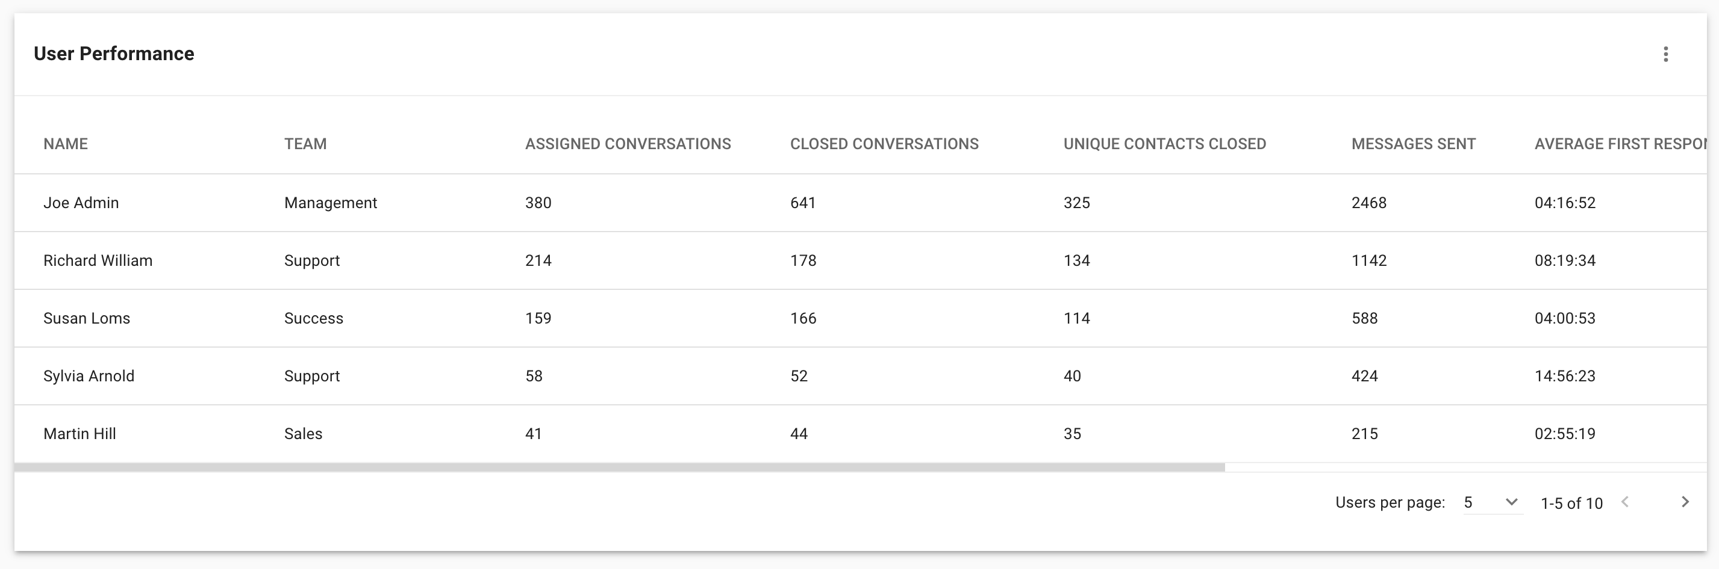
Task: Click dropdown chevron beside value 5
Action: click(x=1512, y=502)
